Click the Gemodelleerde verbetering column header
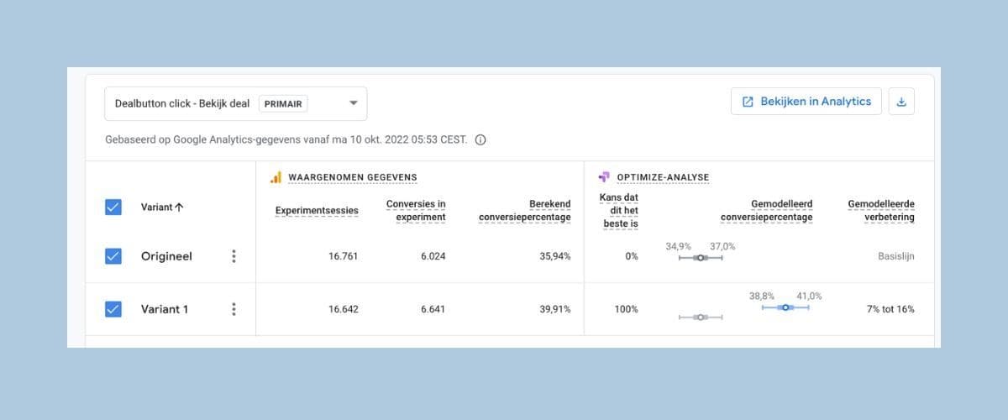 (881, 210)
